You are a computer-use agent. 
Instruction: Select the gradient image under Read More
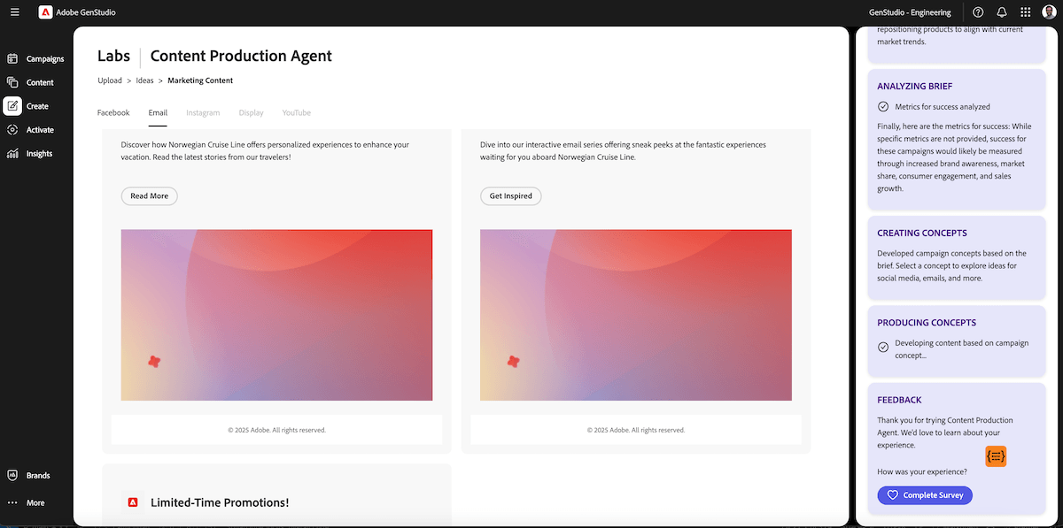coord(276,315)
